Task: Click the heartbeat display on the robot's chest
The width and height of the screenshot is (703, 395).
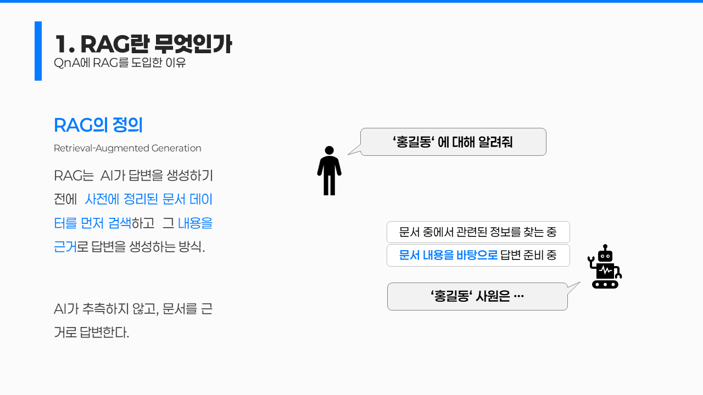Action: [605, 270]
